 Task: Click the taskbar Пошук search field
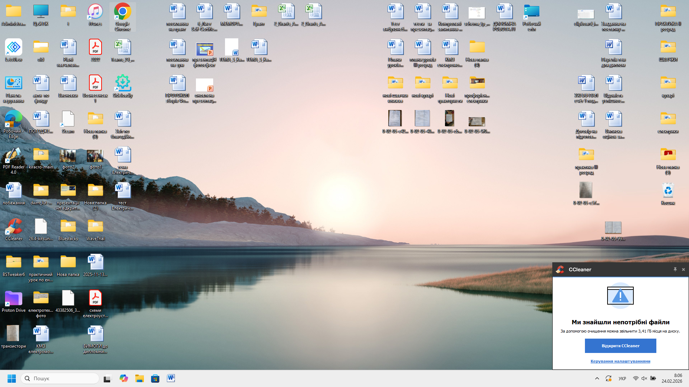[x=60, y=378]
